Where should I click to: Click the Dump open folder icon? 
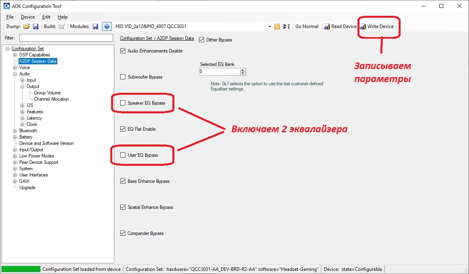tap(26, 26)
